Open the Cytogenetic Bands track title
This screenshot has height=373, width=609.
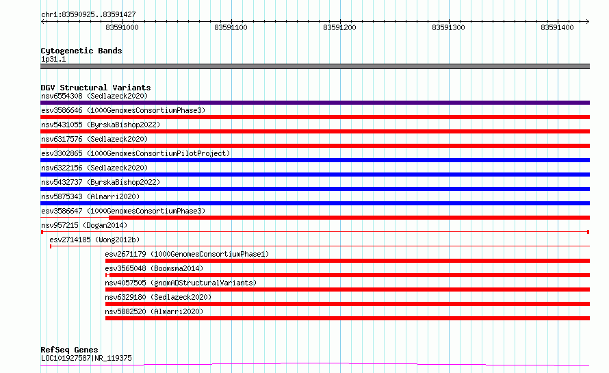tap(81, 51)
